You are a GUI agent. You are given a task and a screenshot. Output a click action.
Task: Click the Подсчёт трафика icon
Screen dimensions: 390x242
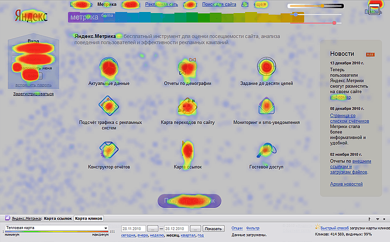[109, 106]
